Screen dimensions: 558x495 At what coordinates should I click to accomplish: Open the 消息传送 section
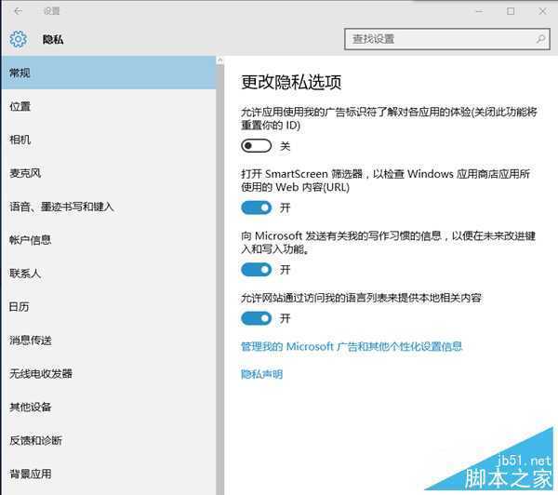[x=109, y=341]
